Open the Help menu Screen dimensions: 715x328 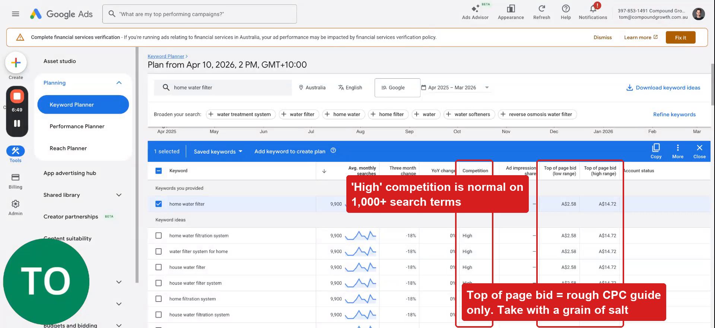(x=566, y=12)
